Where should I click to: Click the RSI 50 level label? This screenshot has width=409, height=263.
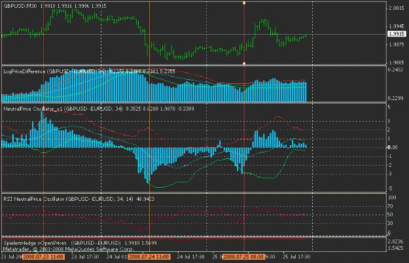[x=390, y=215]
